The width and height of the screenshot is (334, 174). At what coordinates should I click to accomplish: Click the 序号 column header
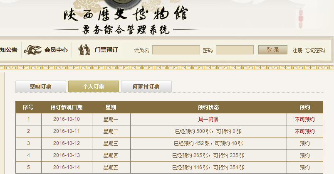[x=28, y=107]
